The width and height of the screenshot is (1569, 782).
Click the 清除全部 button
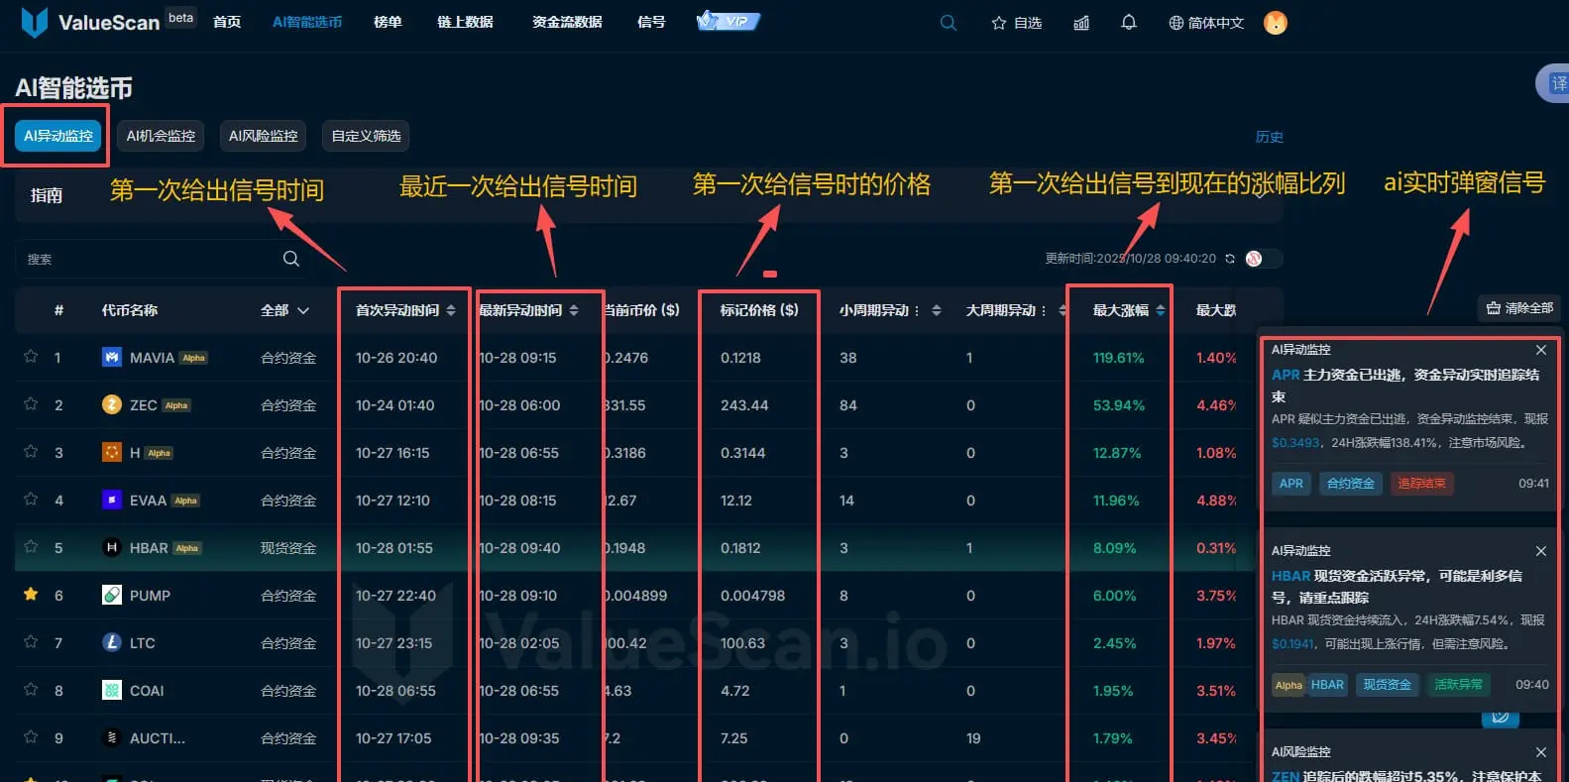point(1519,308)
